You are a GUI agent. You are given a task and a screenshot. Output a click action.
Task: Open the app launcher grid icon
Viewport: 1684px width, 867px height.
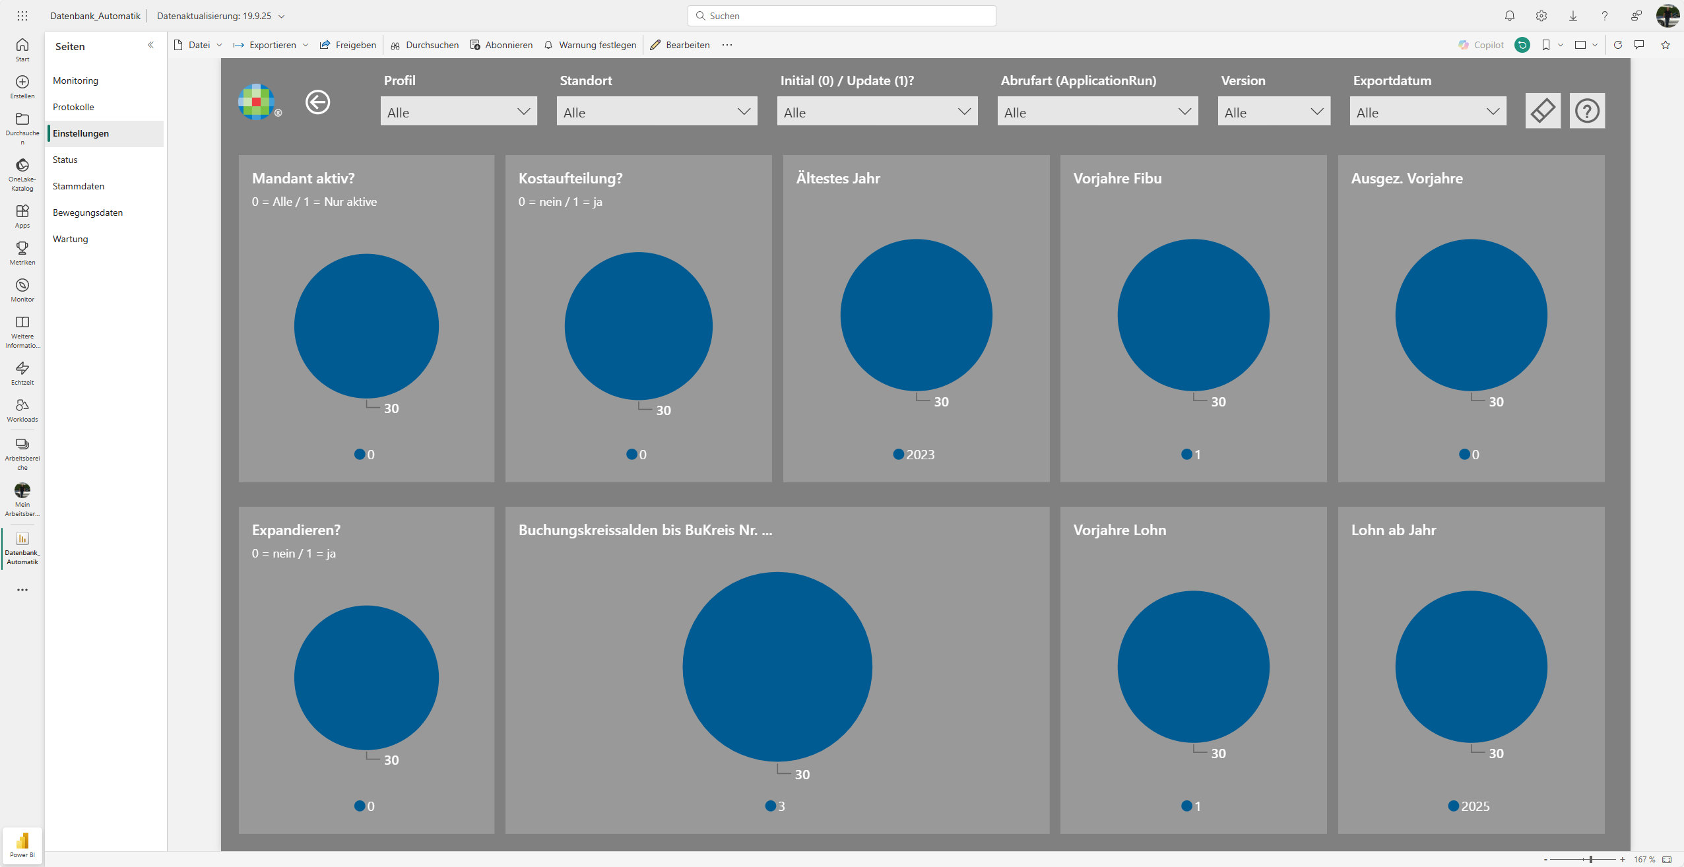[x=22, y=16]
